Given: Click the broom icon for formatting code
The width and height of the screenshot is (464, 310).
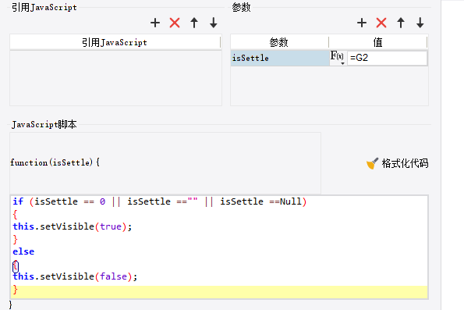Looking at the screenshot, I should pos(372,163).
